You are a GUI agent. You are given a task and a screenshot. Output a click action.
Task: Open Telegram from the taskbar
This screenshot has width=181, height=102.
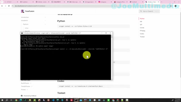[90, 100]
